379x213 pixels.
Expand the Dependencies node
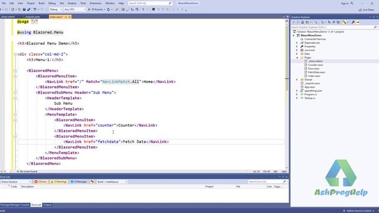[x=297, y=43]
